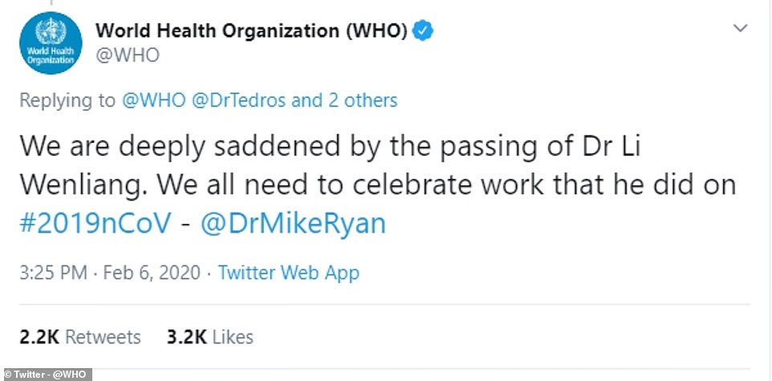View the 3.2K Likes list
The width and height of the screenshot is (772, 381).
(209, 337)
